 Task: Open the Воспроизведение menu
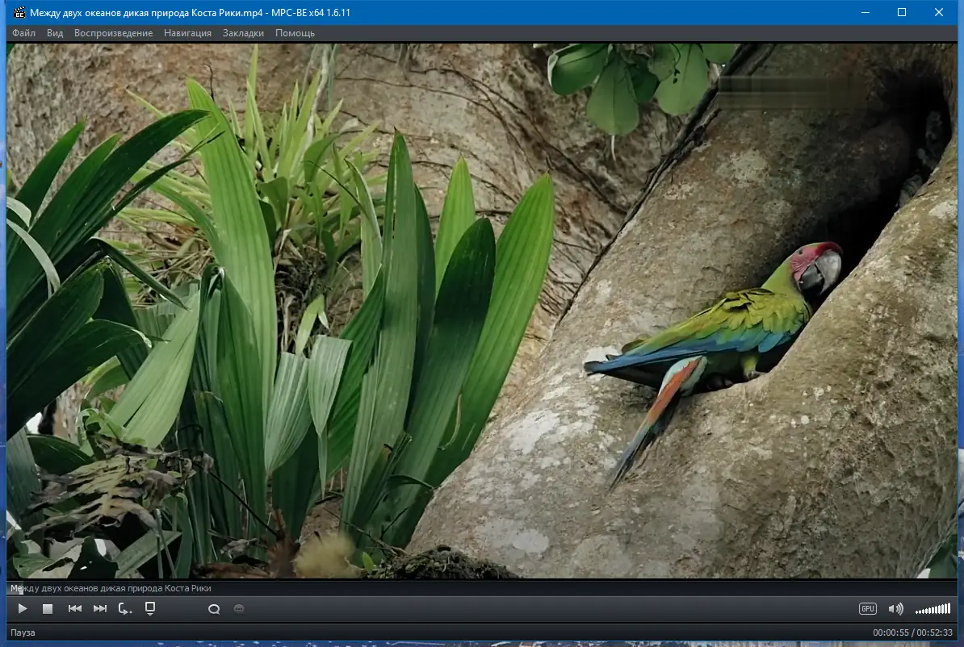(112, 33)
